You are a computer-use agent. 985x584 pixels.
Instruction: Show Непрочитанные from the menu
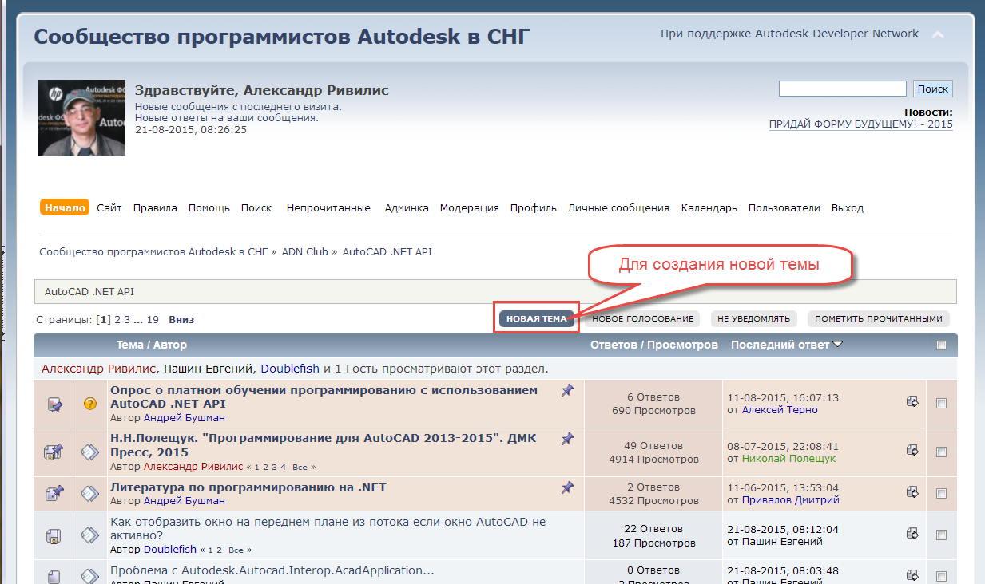328,208
